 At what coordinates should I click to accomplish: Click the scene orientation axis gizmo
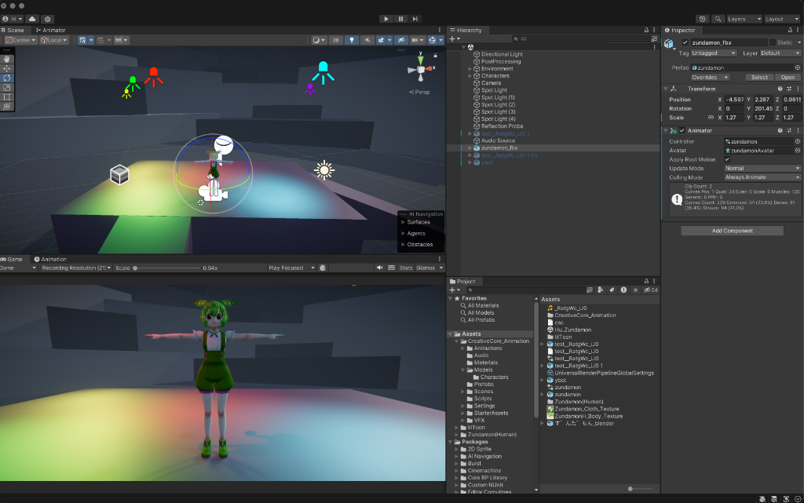tap(421, 69)
